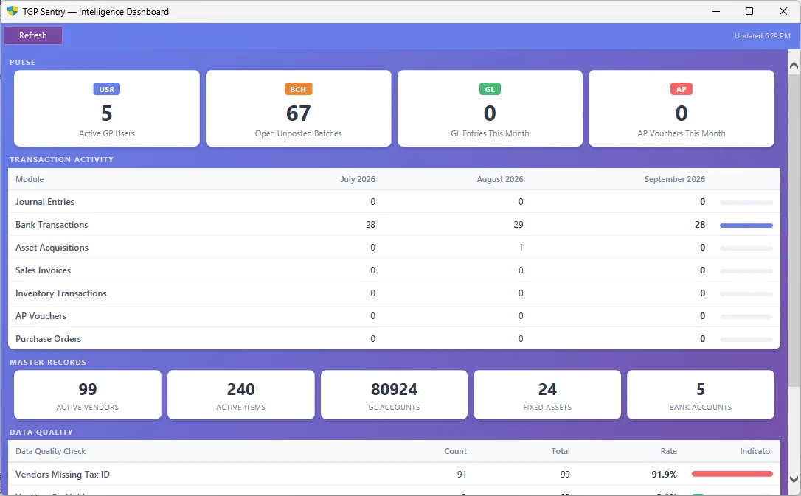Click the Module column header
This screenshot has height=496, width=801.
(30, 179)
